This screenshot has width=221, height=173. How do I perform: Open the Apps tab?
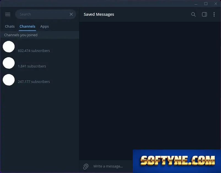[x=44, y=27]
